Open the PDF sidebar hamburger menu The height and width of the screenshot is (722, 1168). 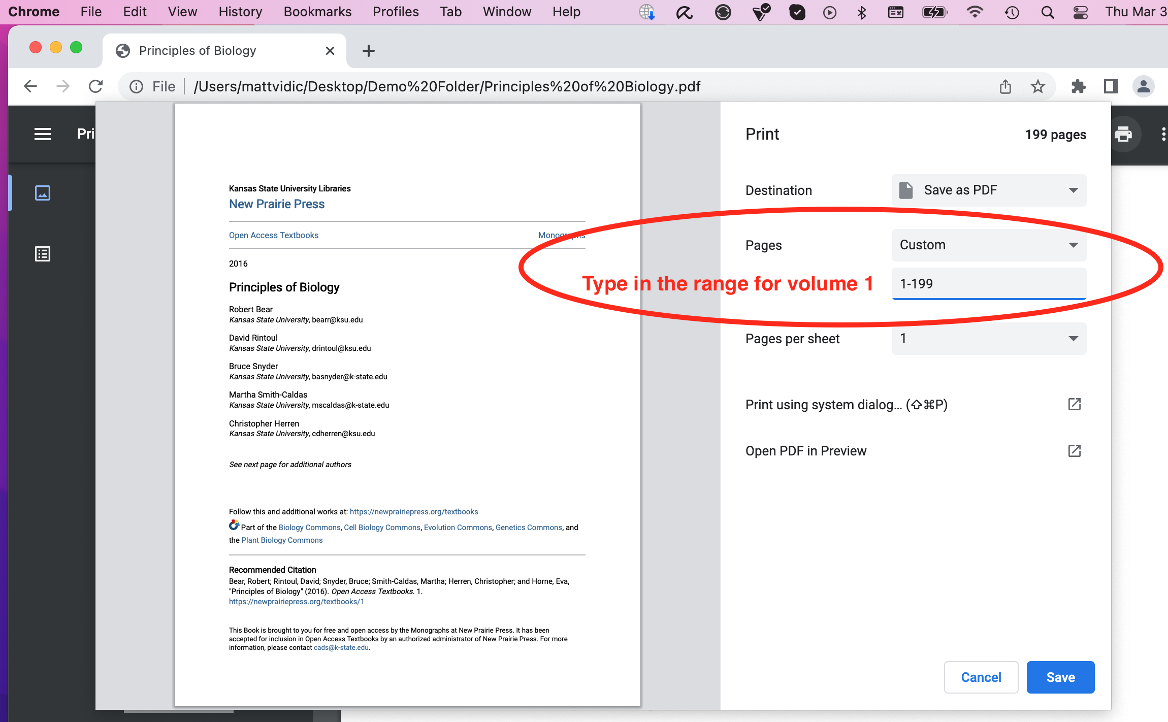[43, 134]
